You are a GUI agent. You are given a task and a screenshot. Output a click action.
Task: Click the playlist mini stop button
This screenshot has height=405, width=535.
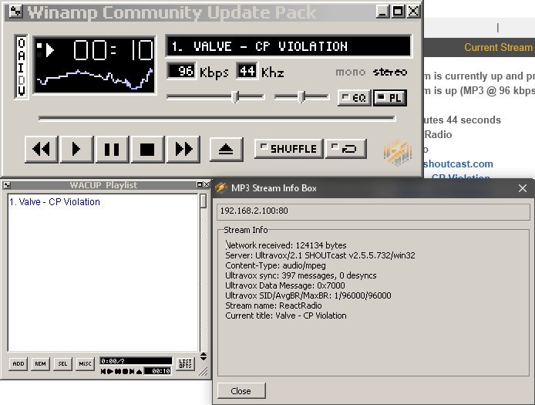click(x=125, y=372)
